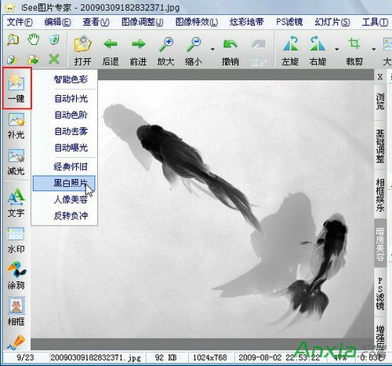Zoom in with the 放大 magnifier
392x366 pixels.
tap(166, 44)
